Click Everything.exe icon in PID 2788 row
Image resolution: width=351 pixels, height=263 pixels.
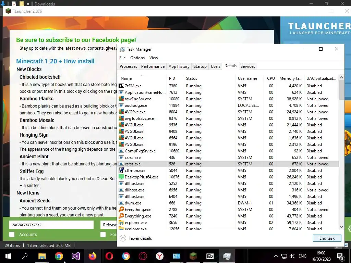click(121, 210)
